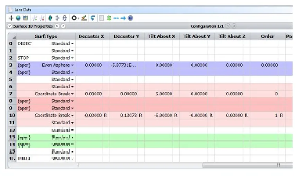This screenshot has width=304, height=176.
Task: Collapse the Surface 10 Properties section
Action: (x=10, y=26)
